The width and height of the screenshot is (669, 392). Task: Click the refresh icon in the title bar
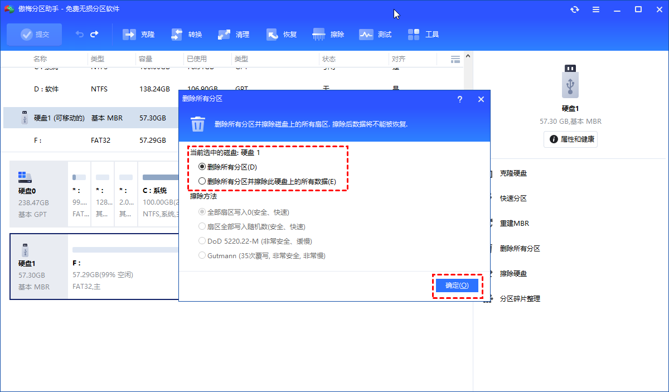[574, 9]
